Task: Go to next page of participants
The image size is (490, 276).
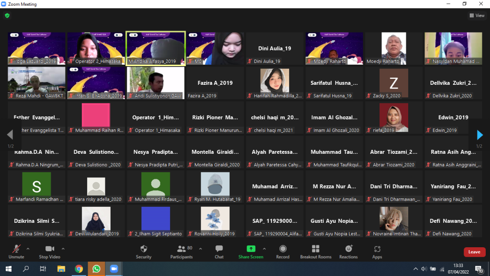Action: [479, 135]
